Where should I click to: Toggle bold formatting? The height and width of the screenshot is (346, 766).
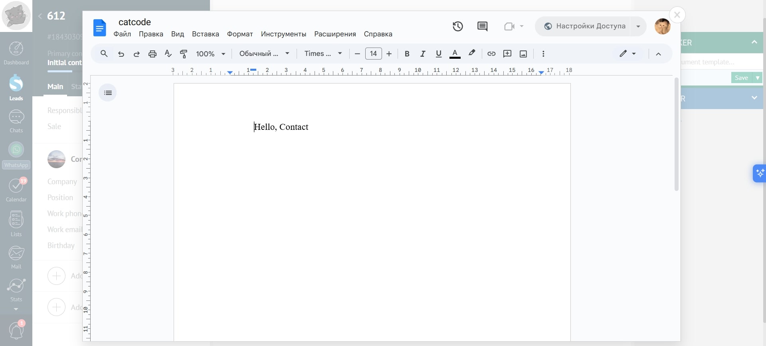coord(407,54)
